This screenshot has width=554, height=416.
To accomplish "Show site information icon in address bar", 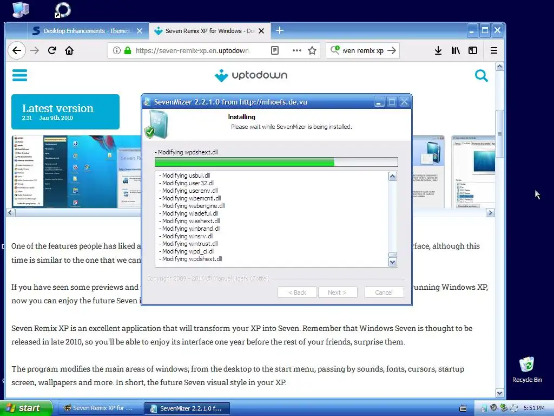I will 117,50.
